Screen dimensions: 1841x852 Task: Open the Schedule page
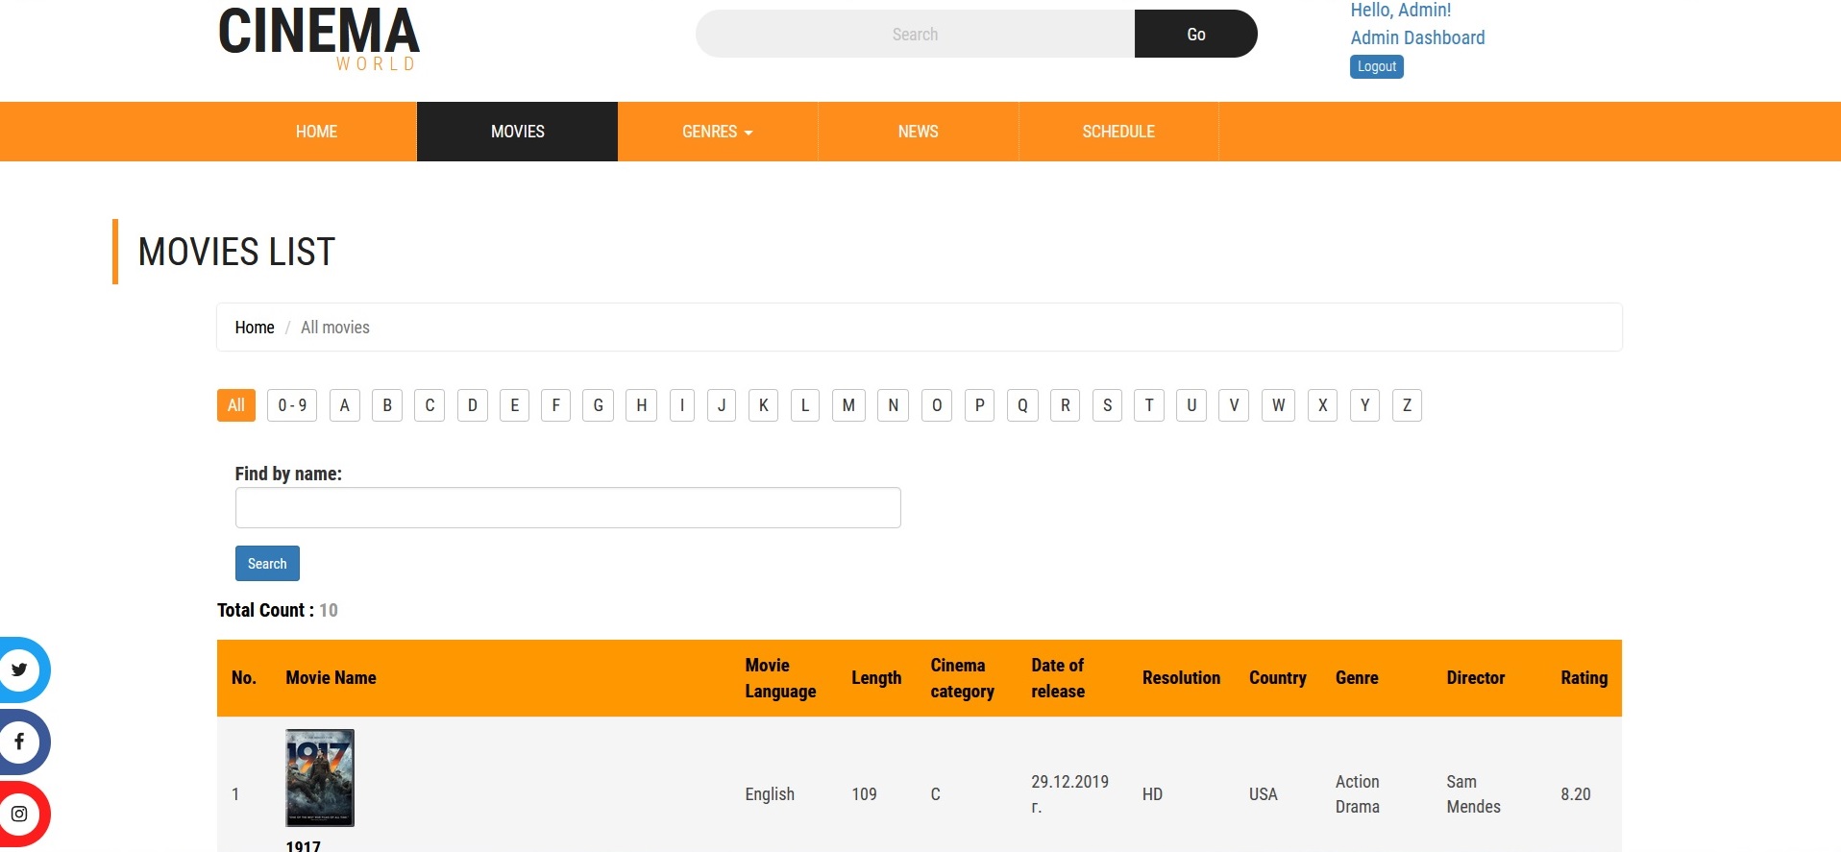[1117, 132]
